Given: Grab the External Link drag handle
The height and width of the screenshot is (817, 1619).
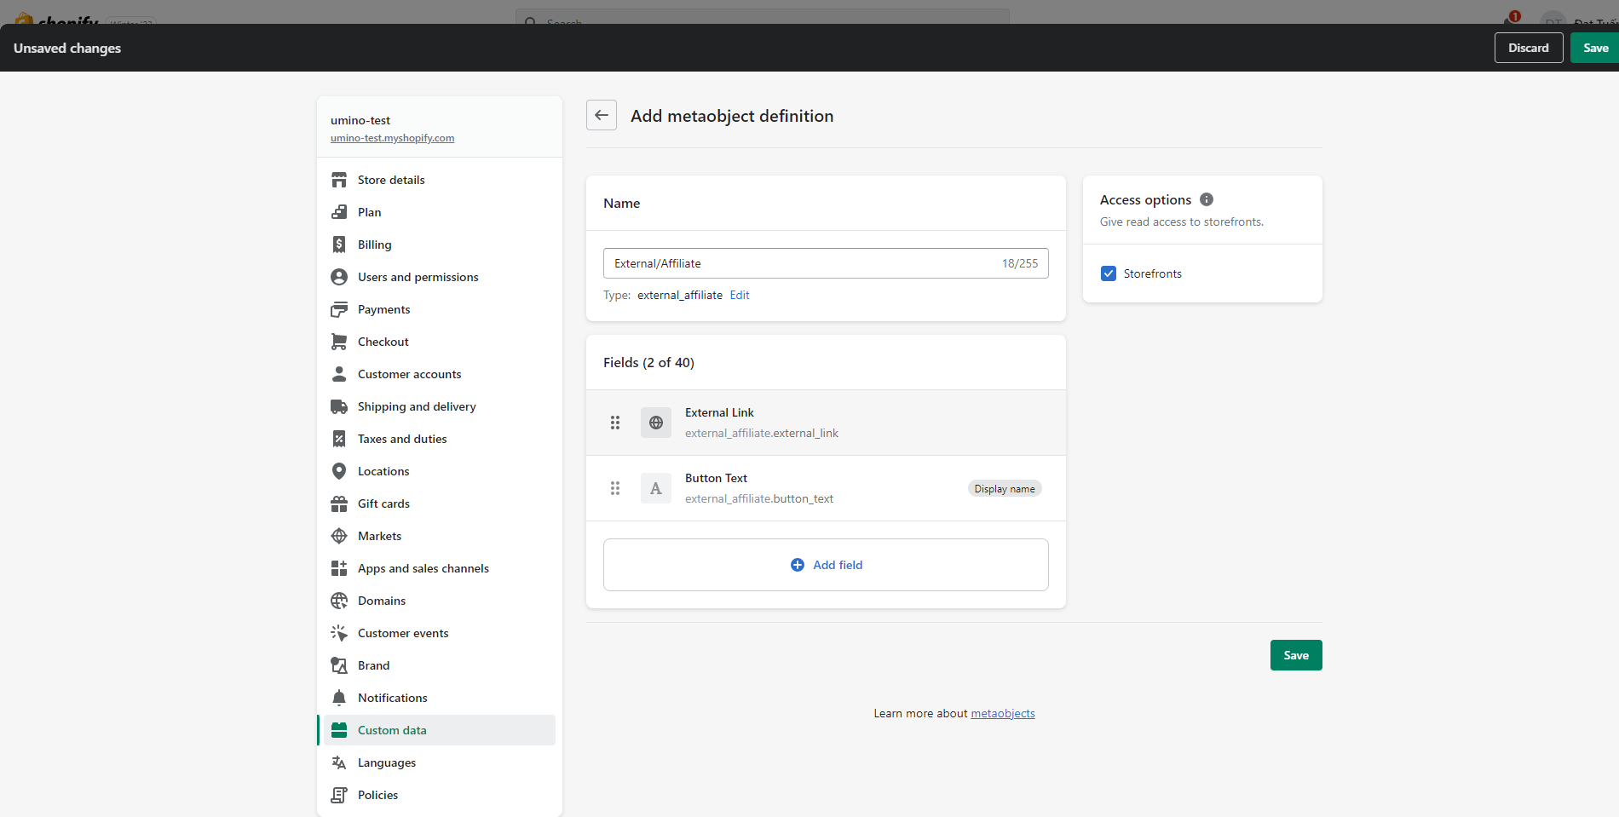Looking at the screenshot, I should [x=615, y=423].
